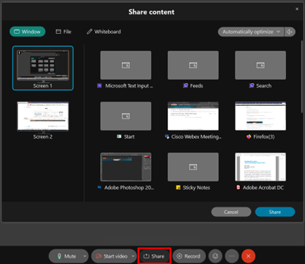Click the Whiteboard pencil icon
The image size is (305, 264).
90,32
